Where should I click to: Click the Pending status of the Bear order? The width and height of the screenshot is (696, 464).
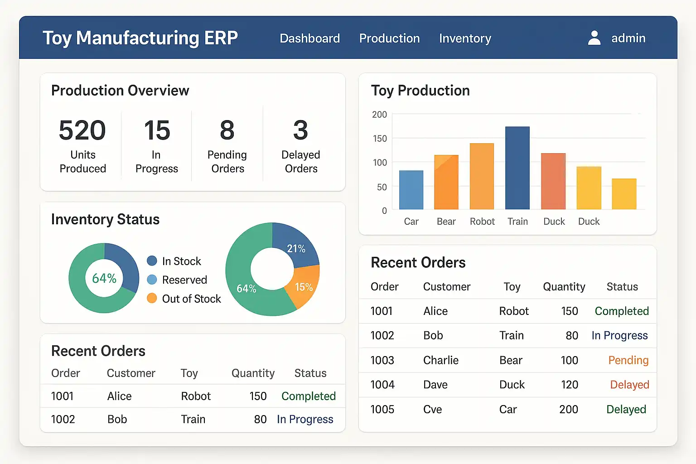pos(628,360)
